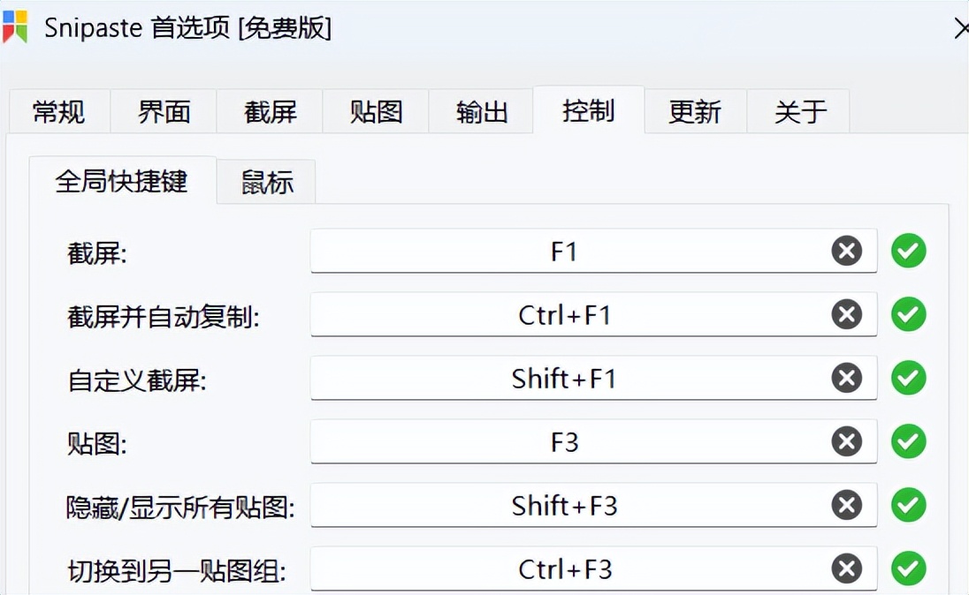Clear the 切换到另一贴图组 hotkey Ctrl+F3

point(847,569)
